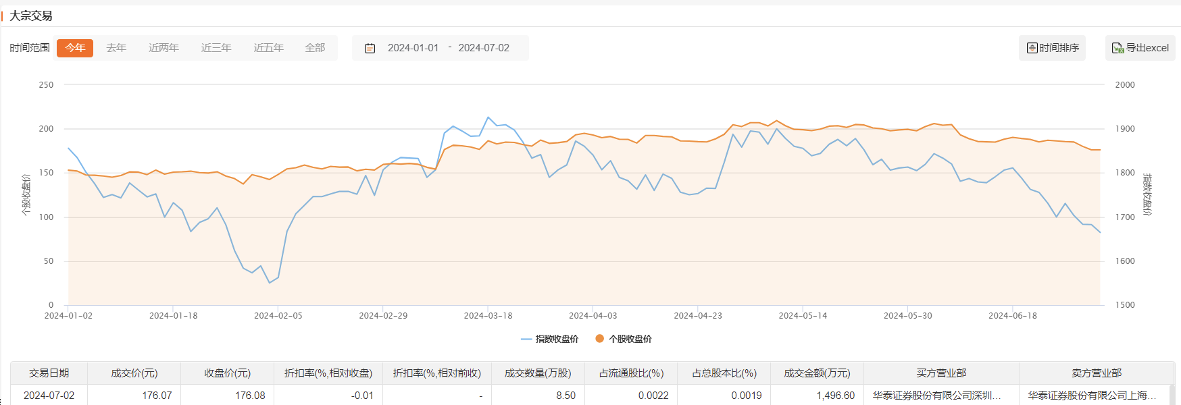
Task: Open the start date 2024-01-01 picker
Action: click(413, 48)
